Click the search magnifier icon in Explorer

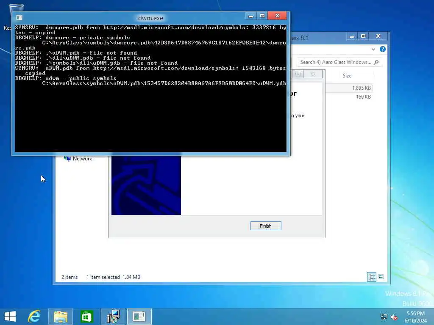[x=376, y=62]
